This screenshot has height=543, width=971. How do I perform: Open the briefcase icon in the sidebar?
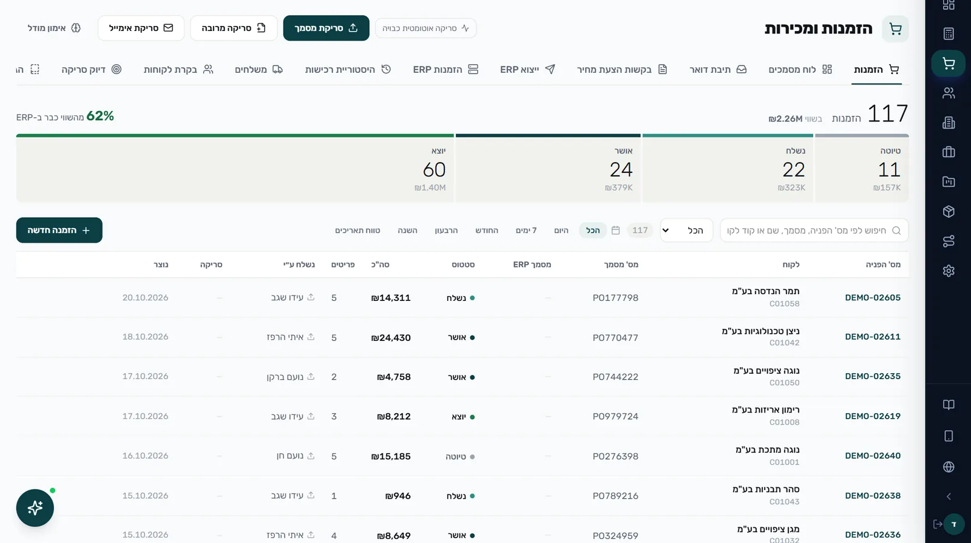[x=949, y=152]
